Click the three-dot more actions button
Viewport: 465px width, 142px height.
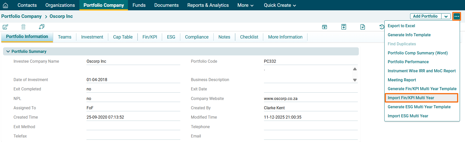[x=456, y=16]
